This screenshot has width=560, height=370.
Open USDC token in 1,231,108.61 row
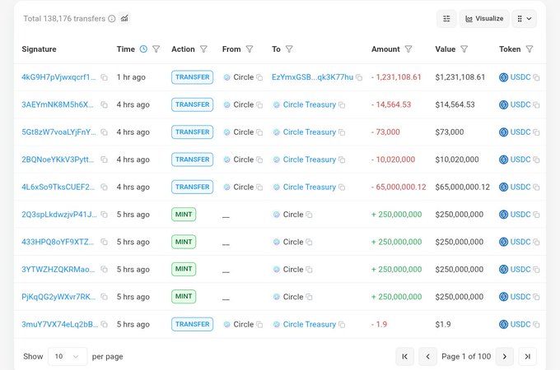(520, 77)
